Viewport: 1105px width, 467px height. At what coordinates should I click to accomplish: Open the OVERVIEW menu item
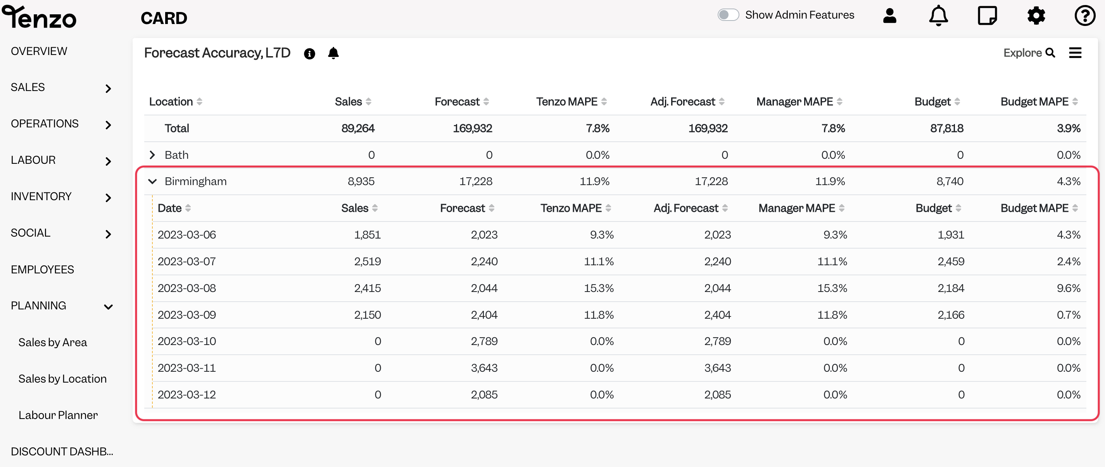(39, 51)
